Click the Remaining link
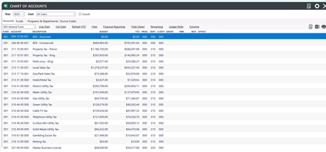This screenshot has width=326, height=152. [x=157, y=27]
